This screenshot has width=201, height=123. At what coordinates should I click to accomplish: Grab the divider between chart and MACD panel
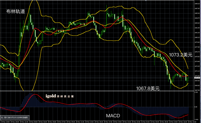click(97, 91)
